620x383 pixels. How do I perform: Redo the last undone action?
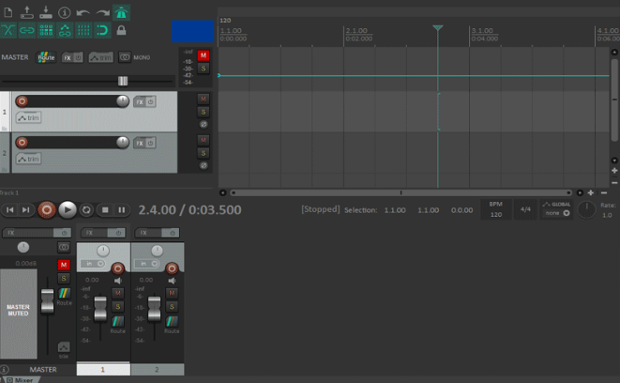pyautogui.click(x=103, y=12)
